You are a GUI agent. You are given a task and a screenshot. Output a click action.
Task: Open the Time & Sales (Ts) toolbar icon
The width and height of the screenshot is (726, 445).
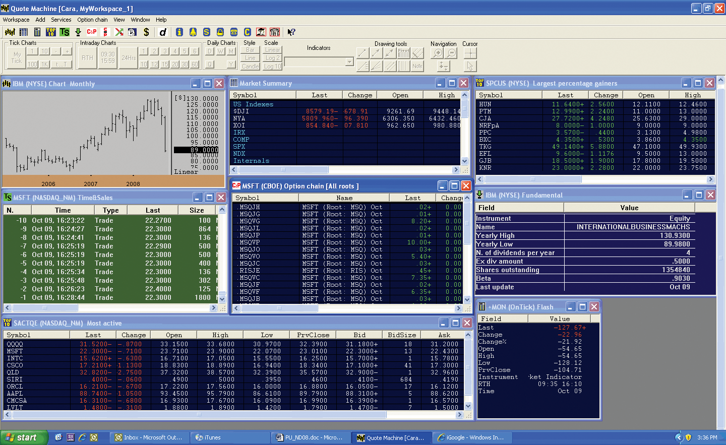[x=65, y=32]
